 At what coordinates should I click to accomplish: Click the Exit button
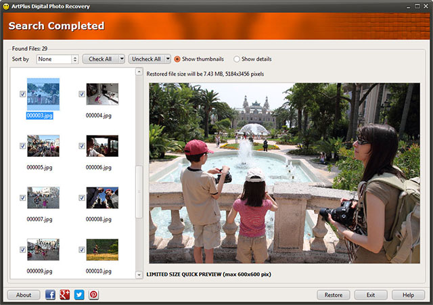coord(371,295)
